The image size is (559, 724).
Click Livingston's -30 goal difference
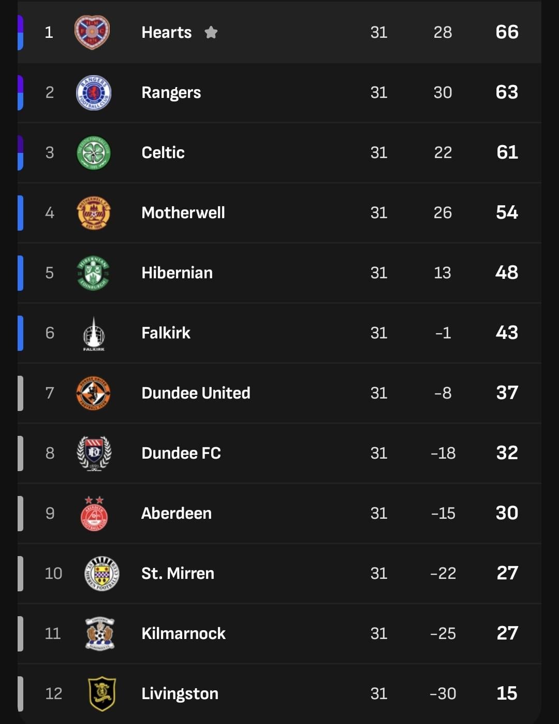tap(443, 693)
